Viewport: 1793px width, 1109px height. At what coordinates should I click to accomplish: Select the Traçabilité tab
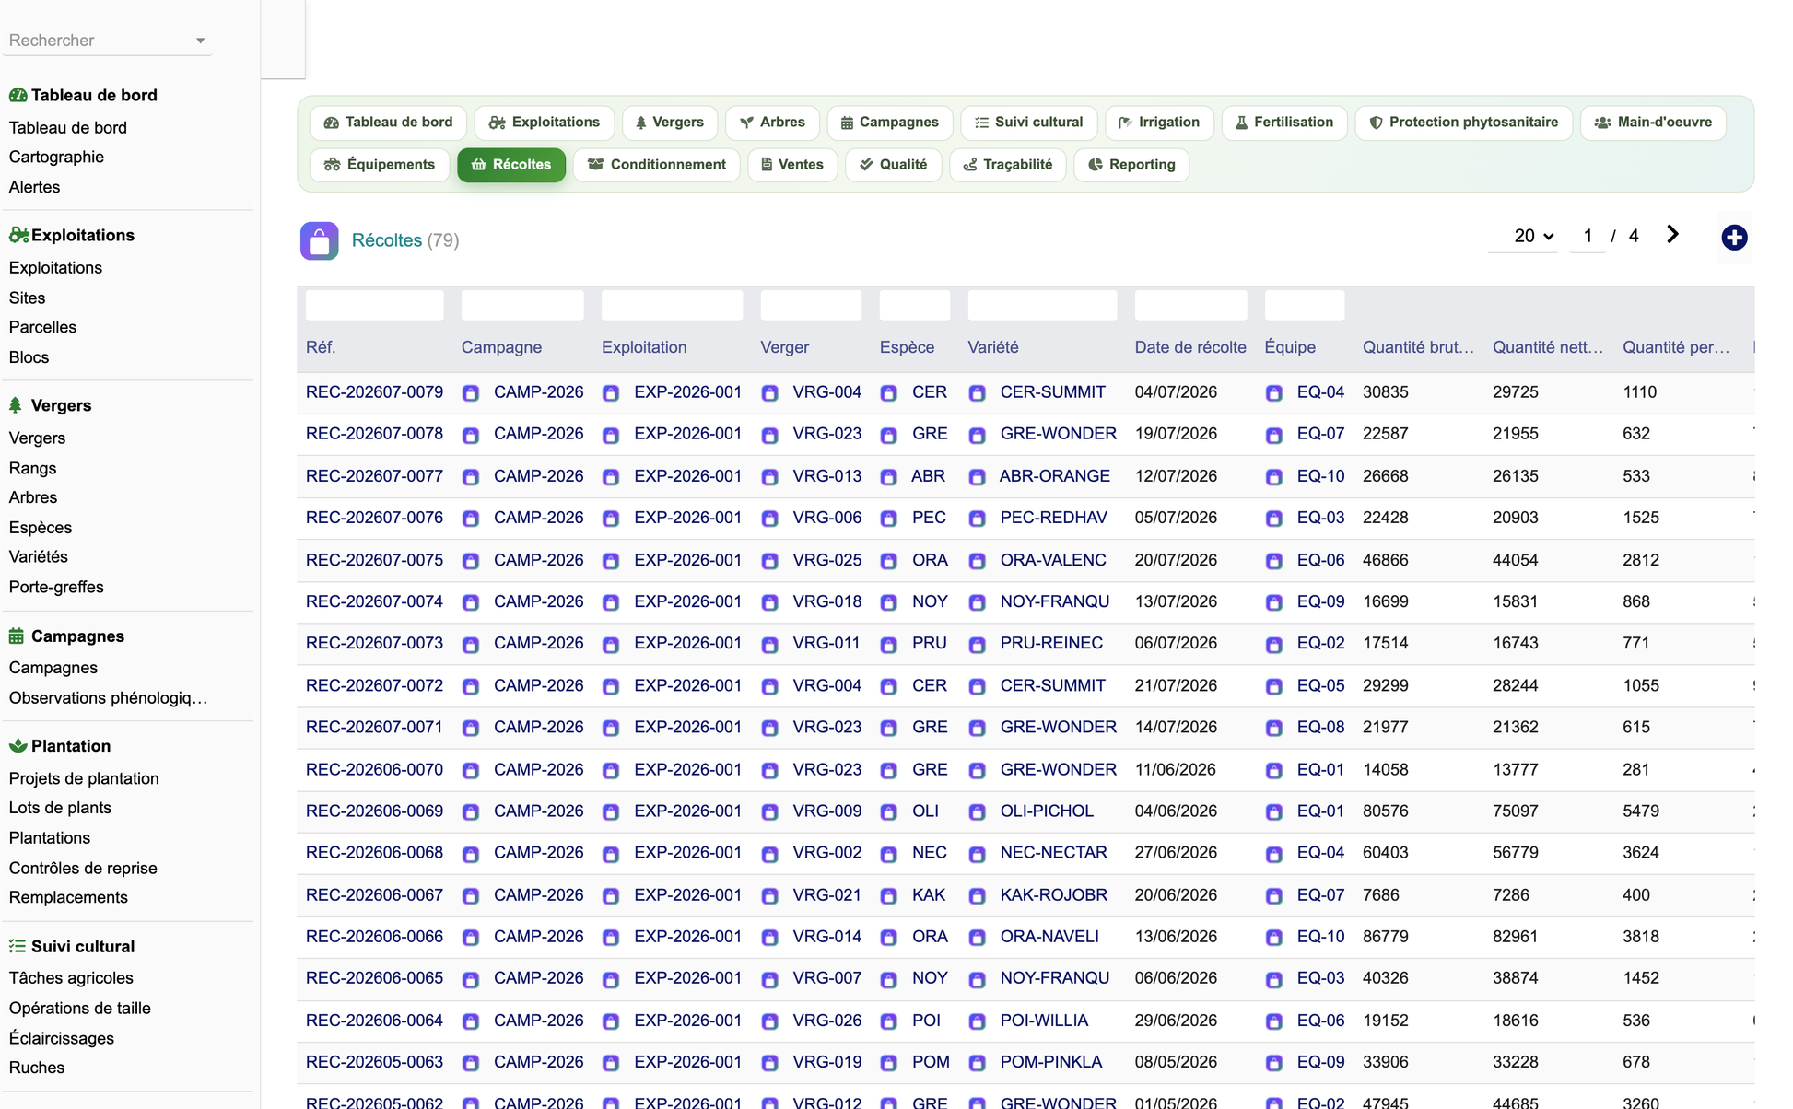click(x=1008, y=165)
